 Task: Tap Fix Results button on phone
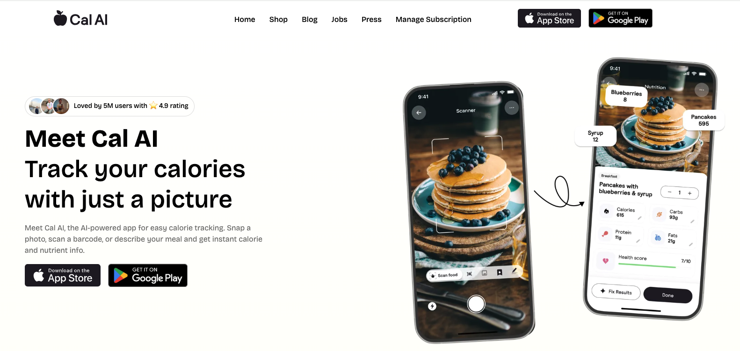coord(616,292)
